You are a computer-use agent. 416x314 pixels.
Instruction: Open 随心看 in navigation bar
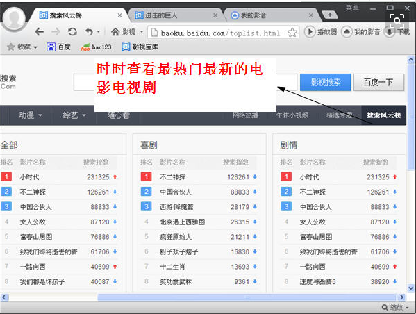coord(118,115)
